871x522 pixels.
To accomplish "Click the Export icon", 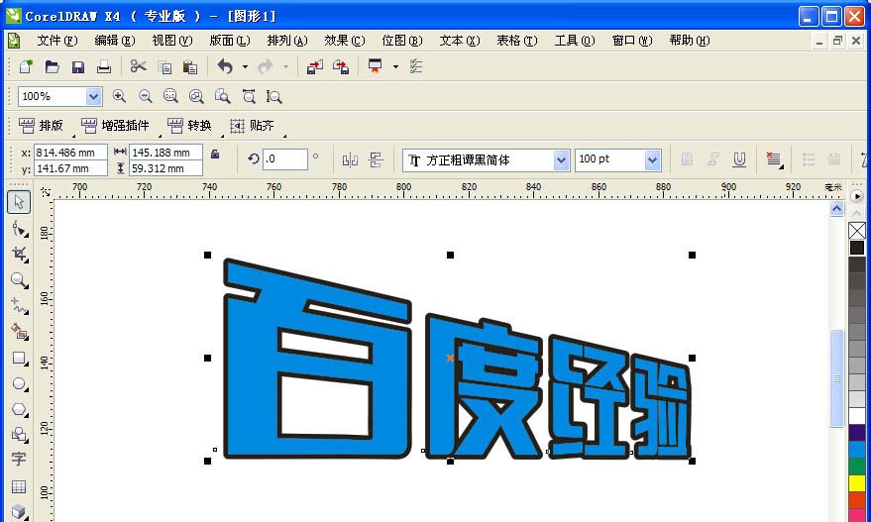I will pyautogui.click(x=341, y=67).
